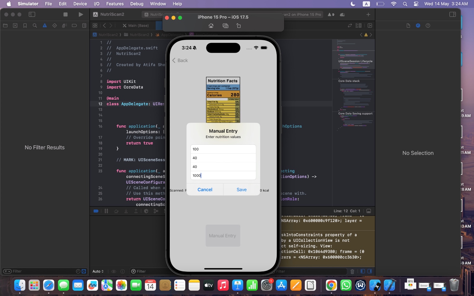Open the find navigator magnifier icon
This screenshot has height=296, width=474.
coord(35,25)
